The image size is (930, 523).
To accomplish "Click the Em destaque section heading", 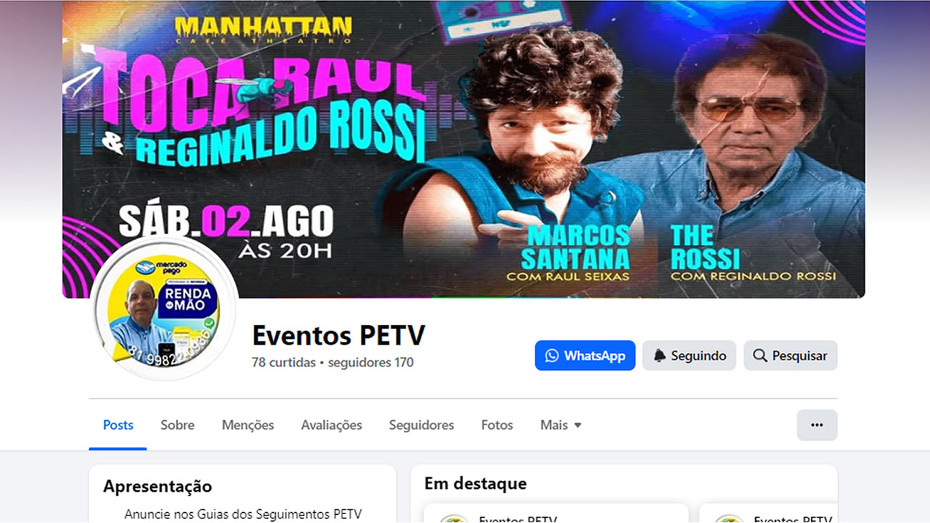I will point(475,484).
